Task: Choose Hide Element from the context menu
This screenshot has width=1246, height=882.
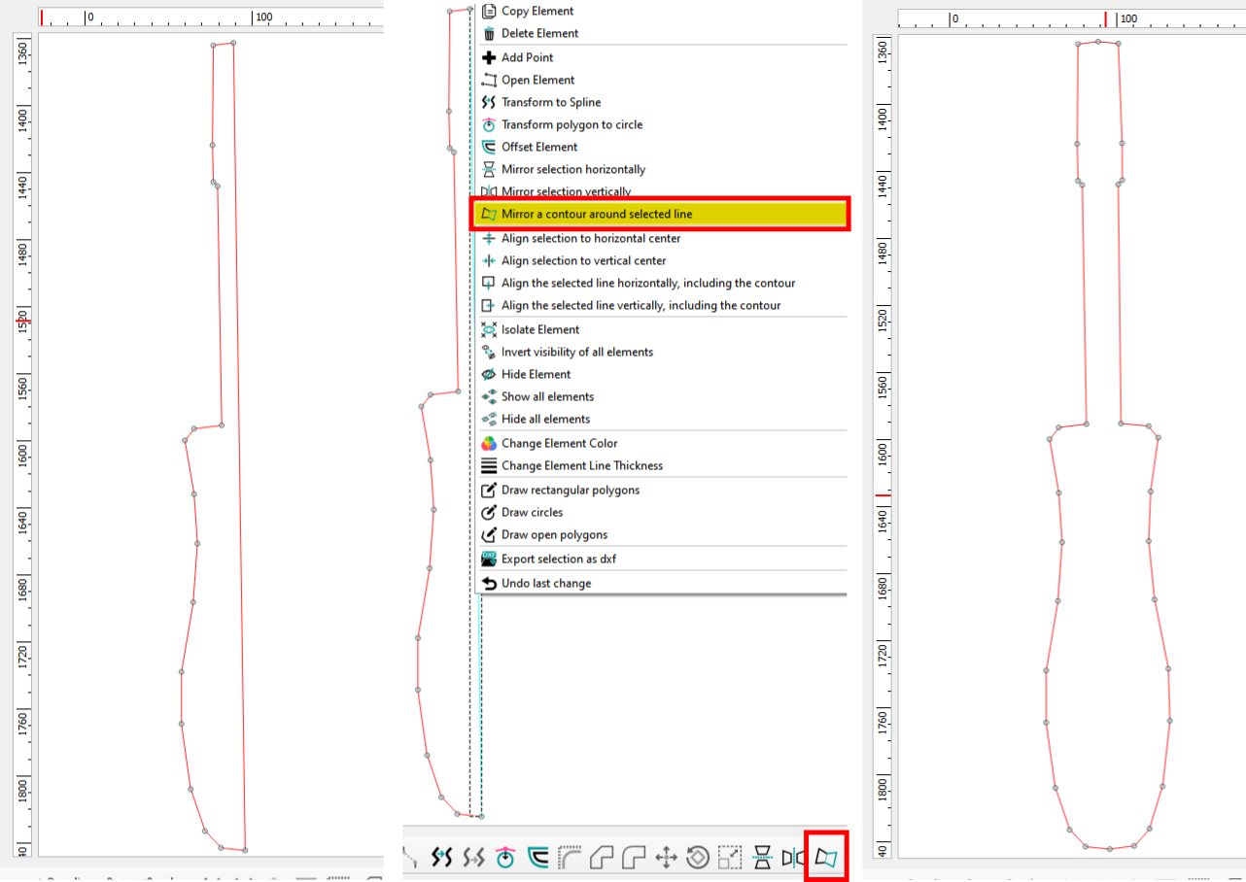Action: (536, 374)
